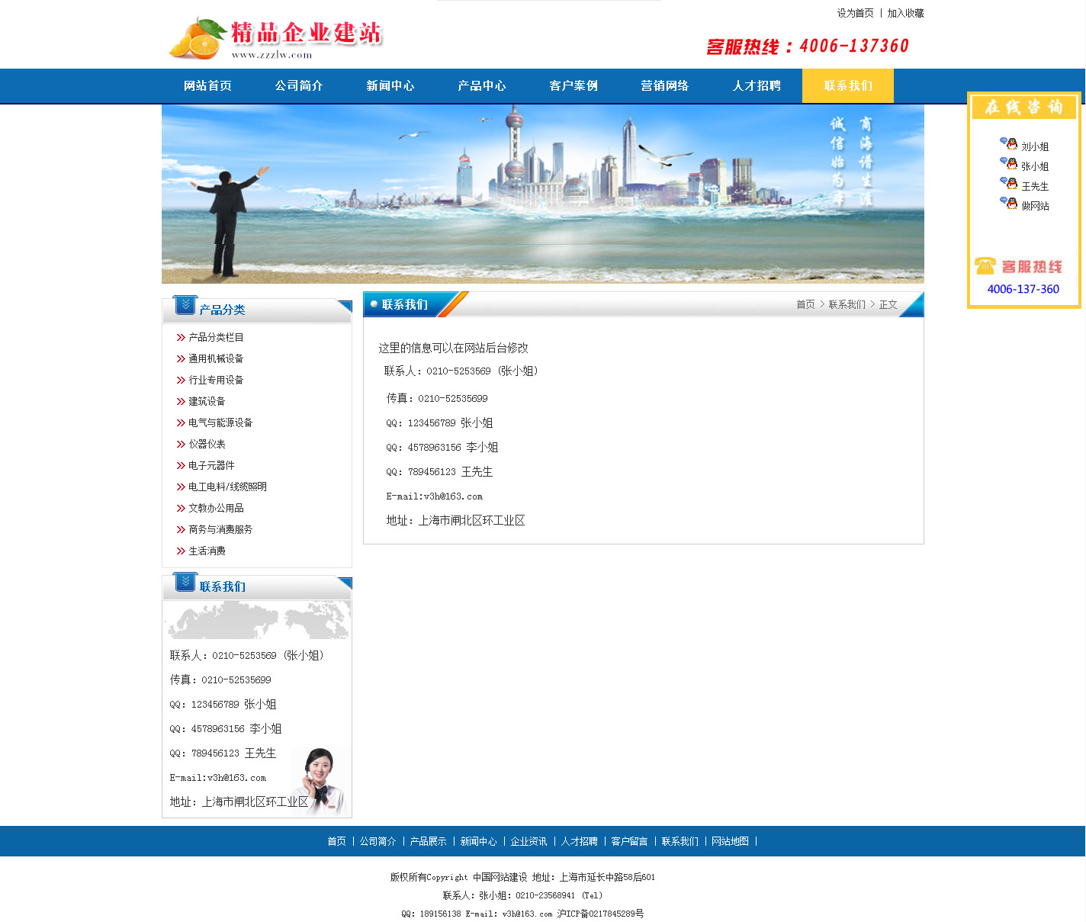
Task: Open 网站地图 in the footer
Action: (730, 841)
